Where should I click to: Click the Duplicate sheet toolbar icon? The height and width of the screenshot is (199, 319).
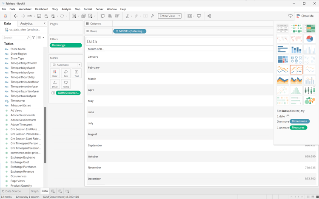(83, 16)
